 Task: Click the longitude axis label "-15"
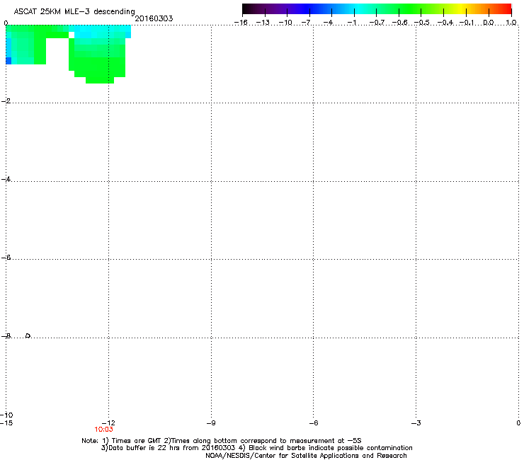click(6, 423)
